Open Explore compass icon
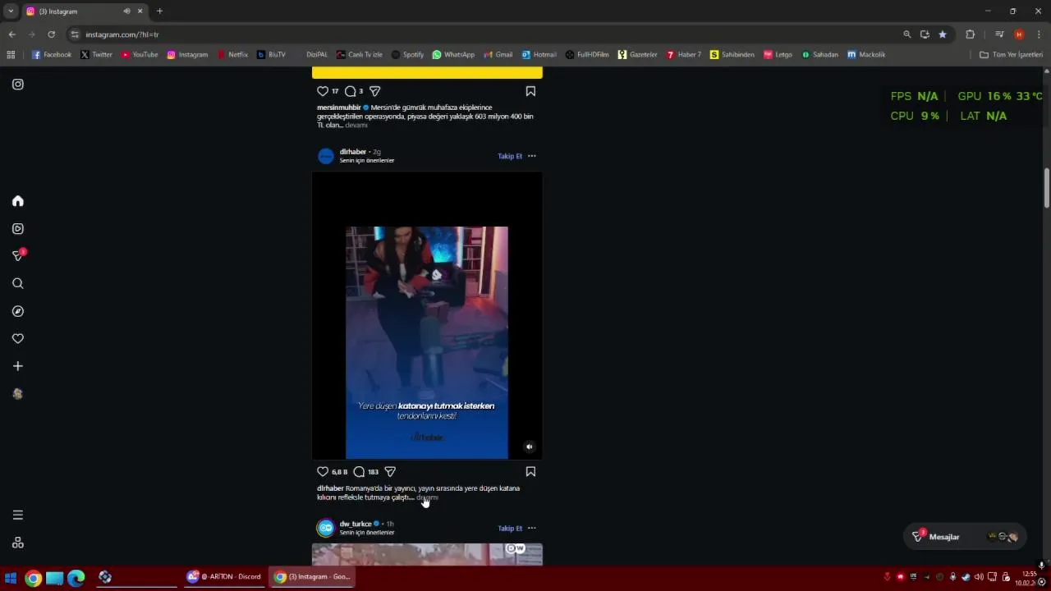Screen dimensions: 1051x591 [18, 311]
